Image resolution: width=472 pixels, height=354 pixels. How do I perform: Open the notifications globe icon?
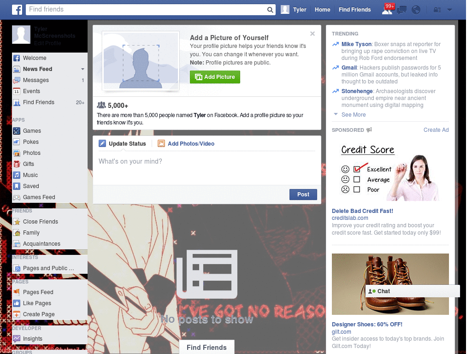416,10
